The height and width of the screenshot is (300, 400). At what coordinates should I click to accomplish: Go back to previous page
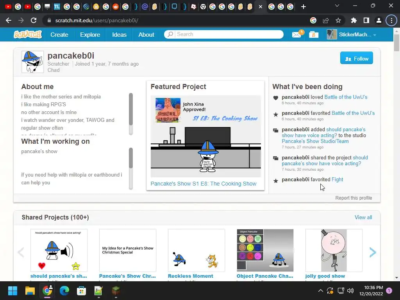click(x=9, y=20)
